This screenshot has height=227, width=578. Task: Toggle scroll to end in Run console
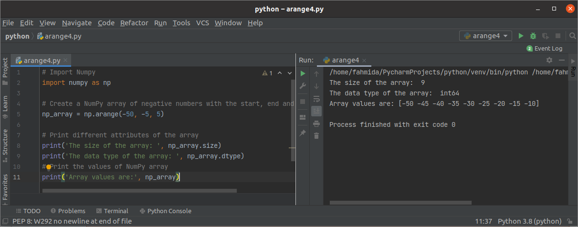(x=316, y=111)
